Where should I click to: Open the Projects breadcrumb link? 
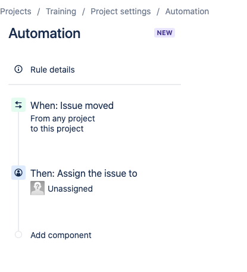pos(15,11)
